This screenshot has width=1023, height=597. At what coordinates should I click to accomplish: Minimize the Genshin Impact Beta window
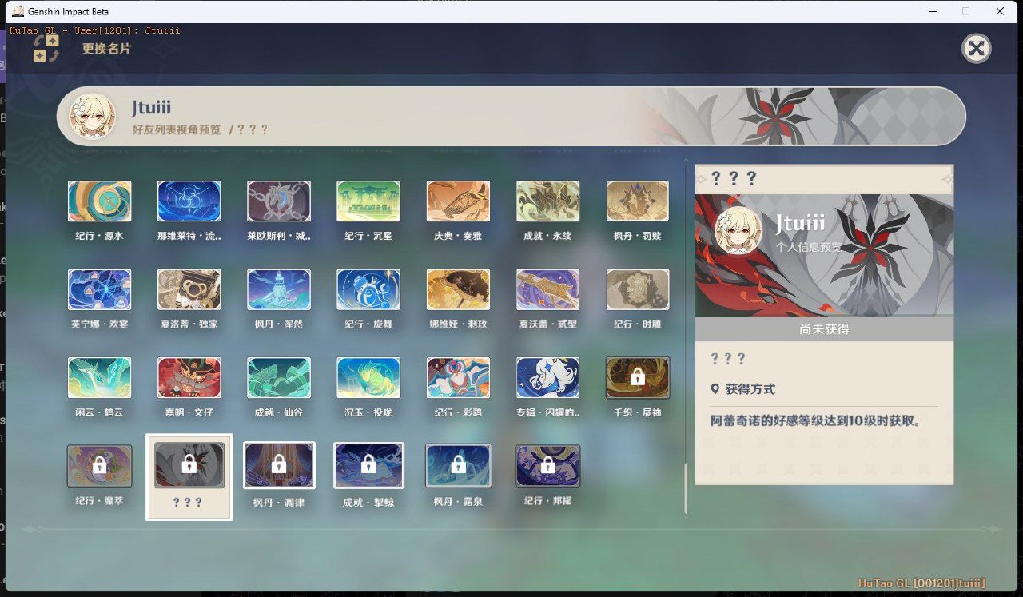point(931,11)
